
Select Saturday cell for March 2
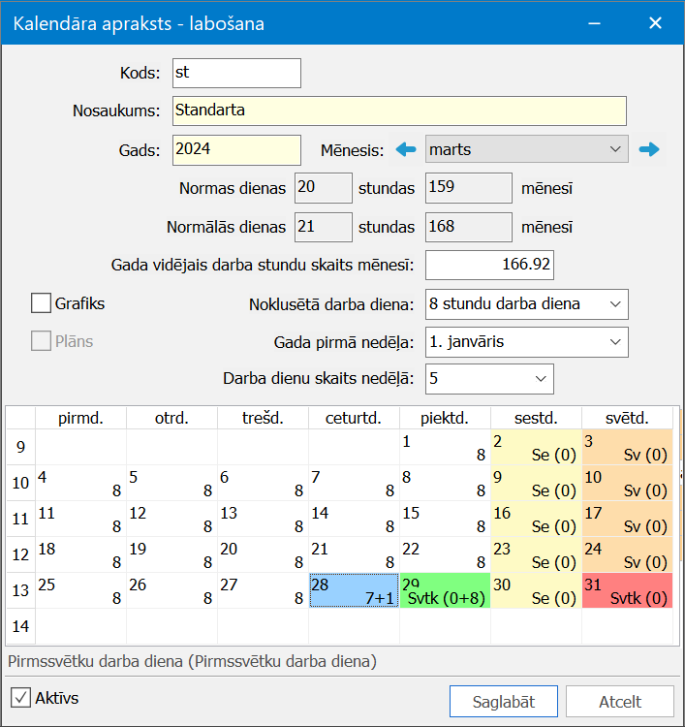click(536, 447)
